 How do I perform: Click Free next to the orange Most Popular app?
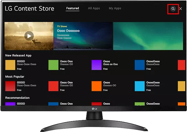point(105,90)
